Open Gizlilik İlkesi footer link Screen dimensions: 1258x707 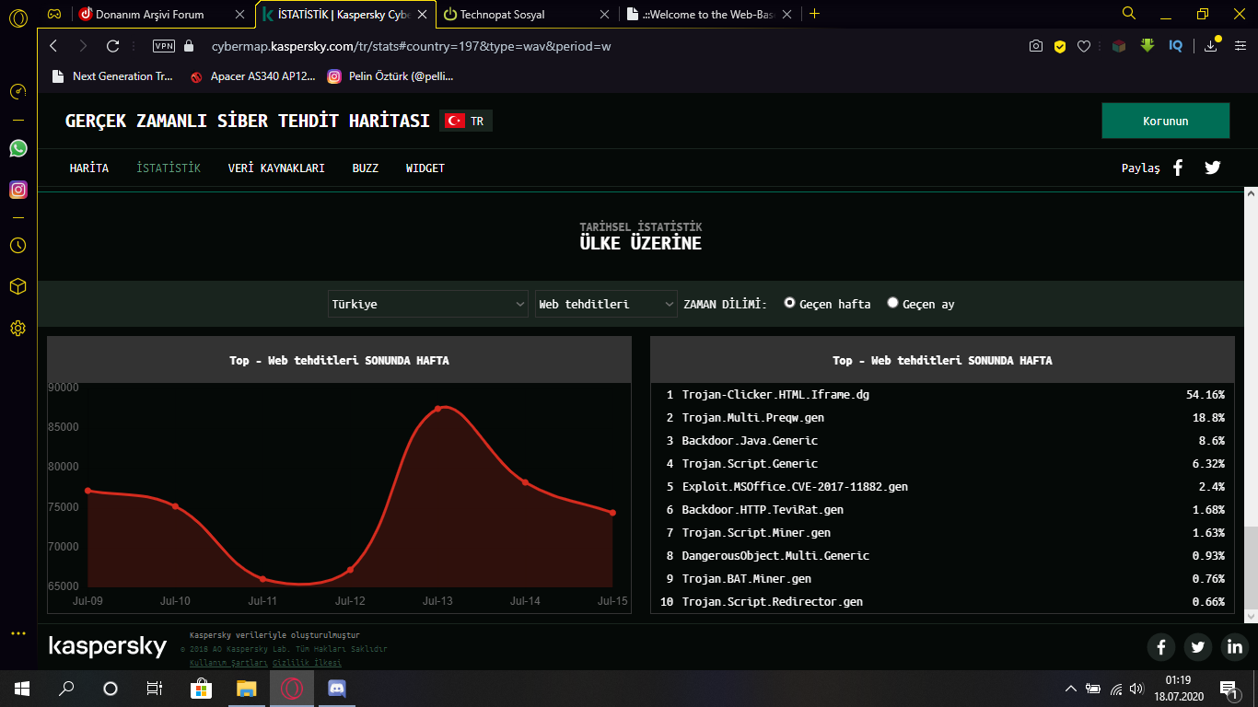pyautogui.click(x=307, y=663)
